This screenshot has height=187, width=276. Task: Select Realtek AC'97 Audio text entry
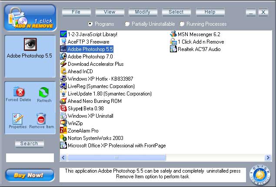199,49
